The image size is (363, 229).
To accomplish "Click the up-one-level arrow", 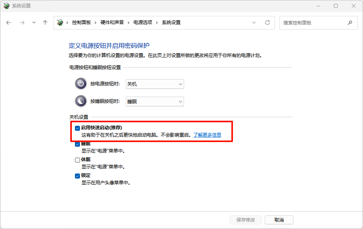I will tap(45, 23).
